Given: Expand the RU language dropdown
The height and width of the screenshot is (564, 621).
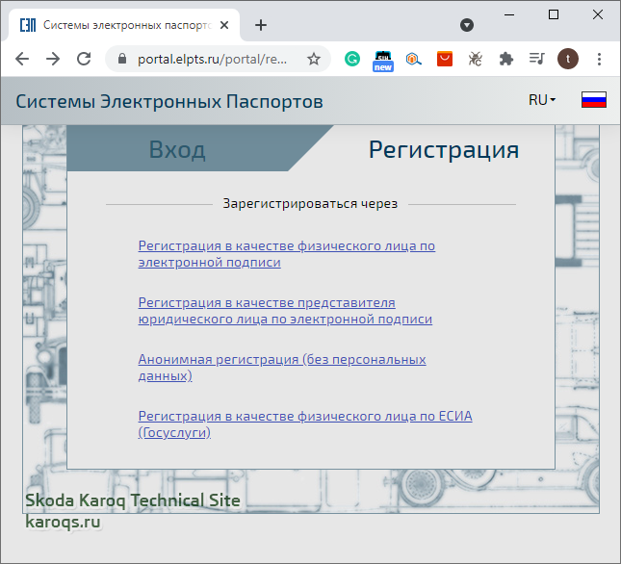Looking at the screenshot, I should click(x=542, y=100).
